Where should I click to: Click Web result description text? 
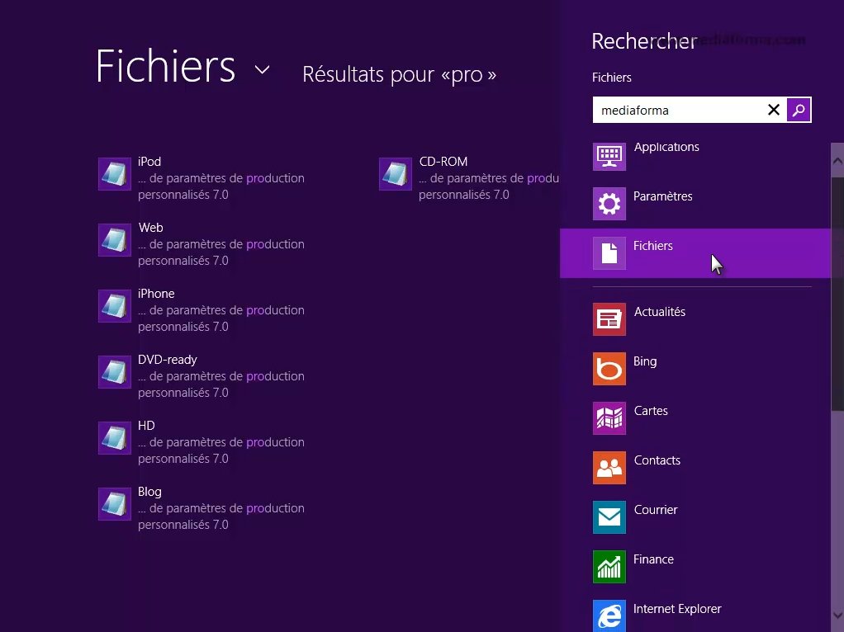pos(221,252)
